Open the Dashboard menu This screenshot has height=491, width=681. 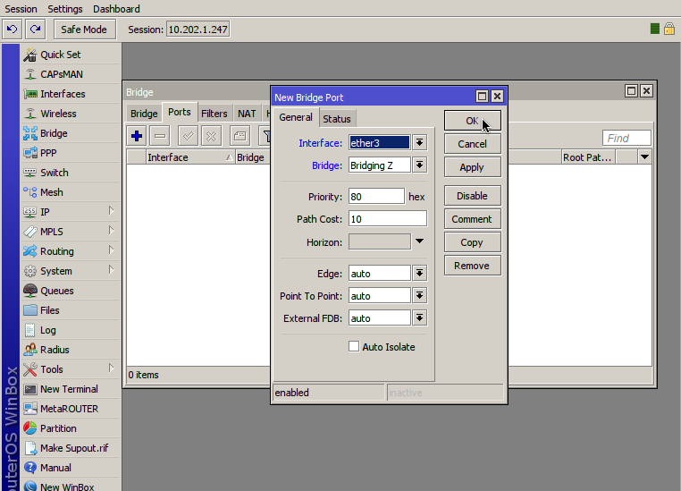[x=116, y=9]
